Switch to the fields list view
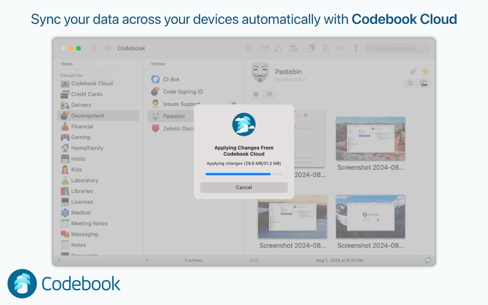488x305 pixels. (x=410, y=83)
